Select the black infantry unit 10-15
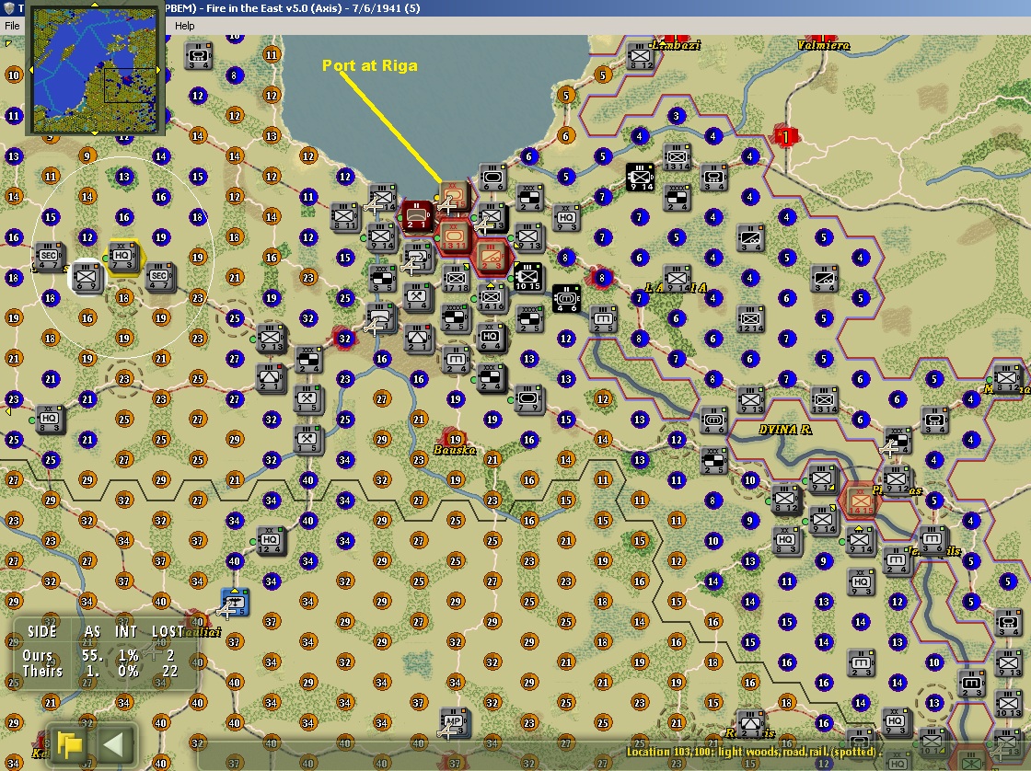 click(527, 277)
